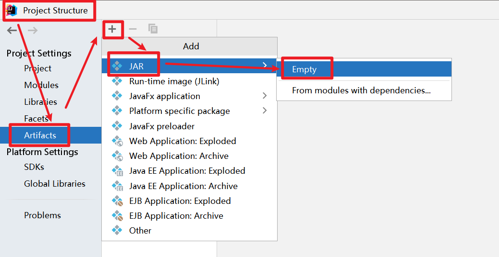
Task: Select Run-time image (JLink) entry
Action: coord(174,81)
